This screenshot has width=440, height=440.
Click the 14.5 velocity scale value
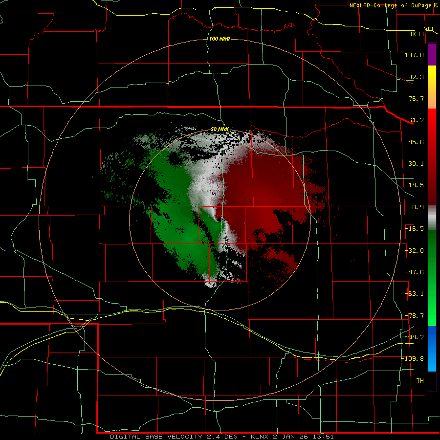pyautogui.click(x=416, y=185)
